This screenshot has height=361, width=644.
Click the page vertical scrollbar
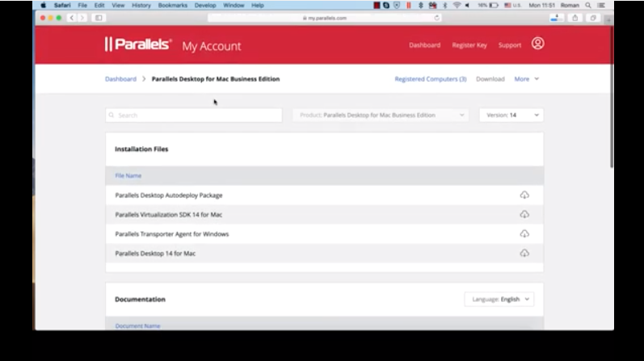click(x=612, y=99)
